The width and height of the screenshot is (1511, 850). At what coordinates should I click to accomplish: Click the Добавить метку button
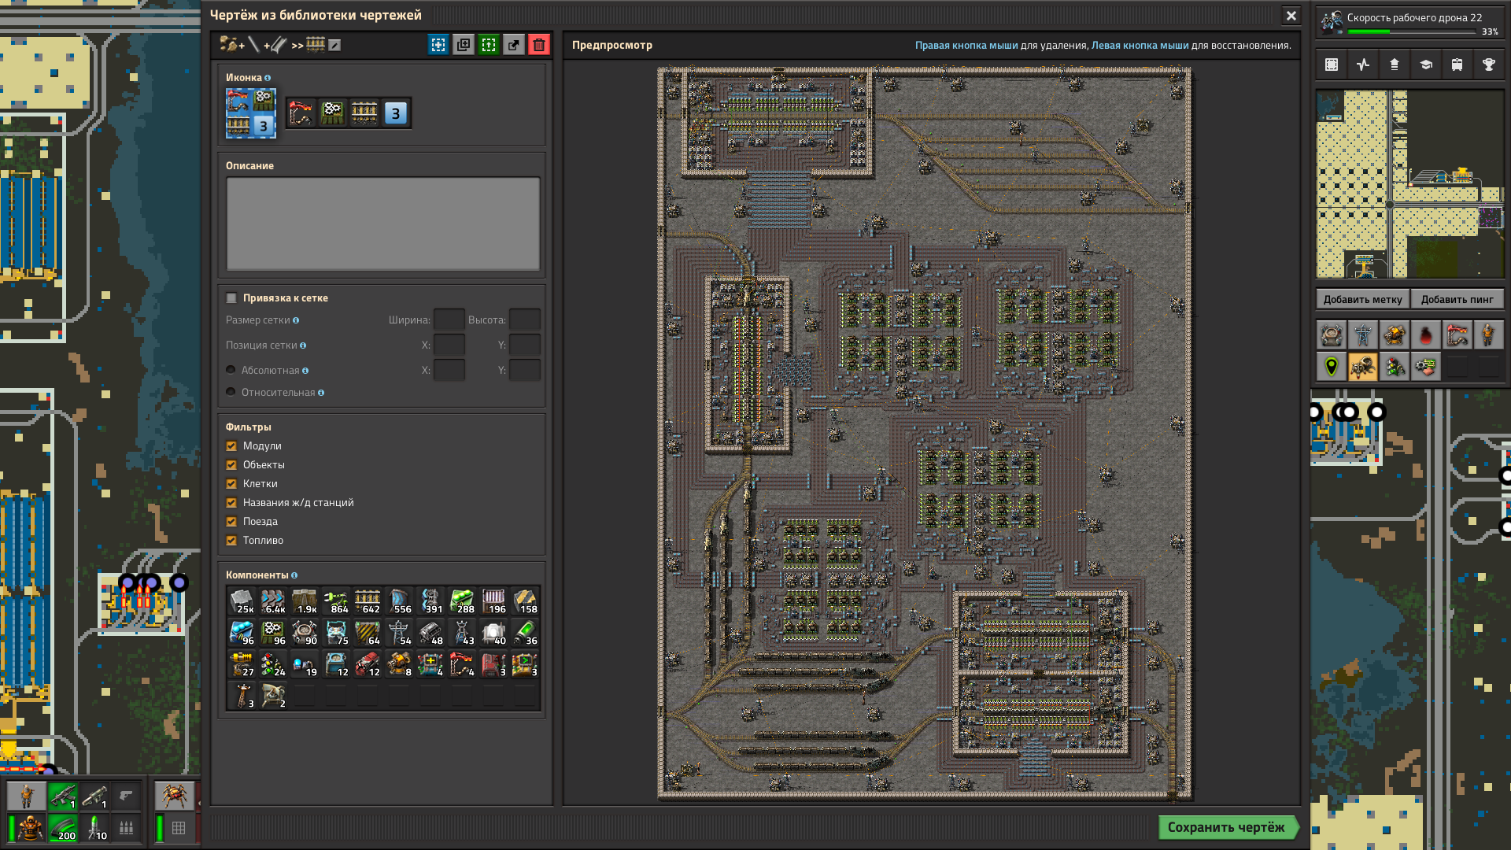1362,299
